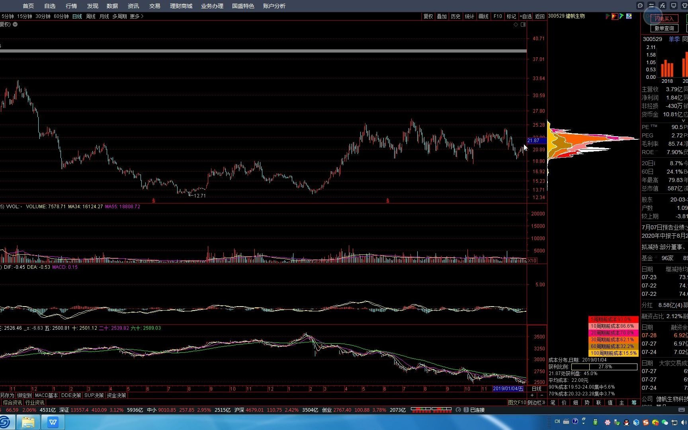Open WPS Writer from the taskbar

53,422
